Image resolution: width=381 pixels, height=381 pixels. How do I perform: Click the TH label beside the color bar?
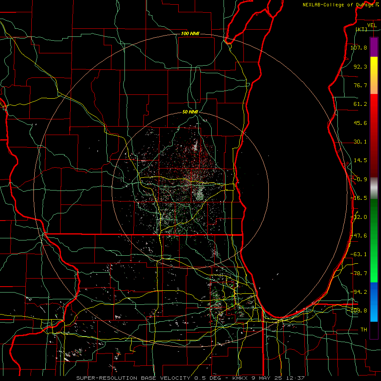[x=364, y=329]
